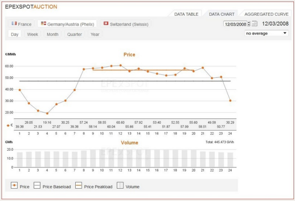Click the hour 12 price point on chart
Screen dimensions: 295x201
120,65
